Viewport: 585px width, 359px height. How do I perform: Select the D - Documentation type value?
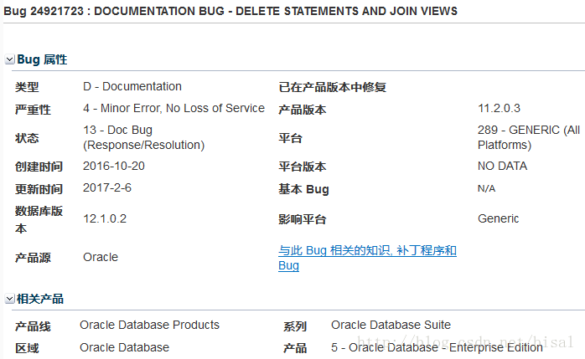click(x=132, y=86)
